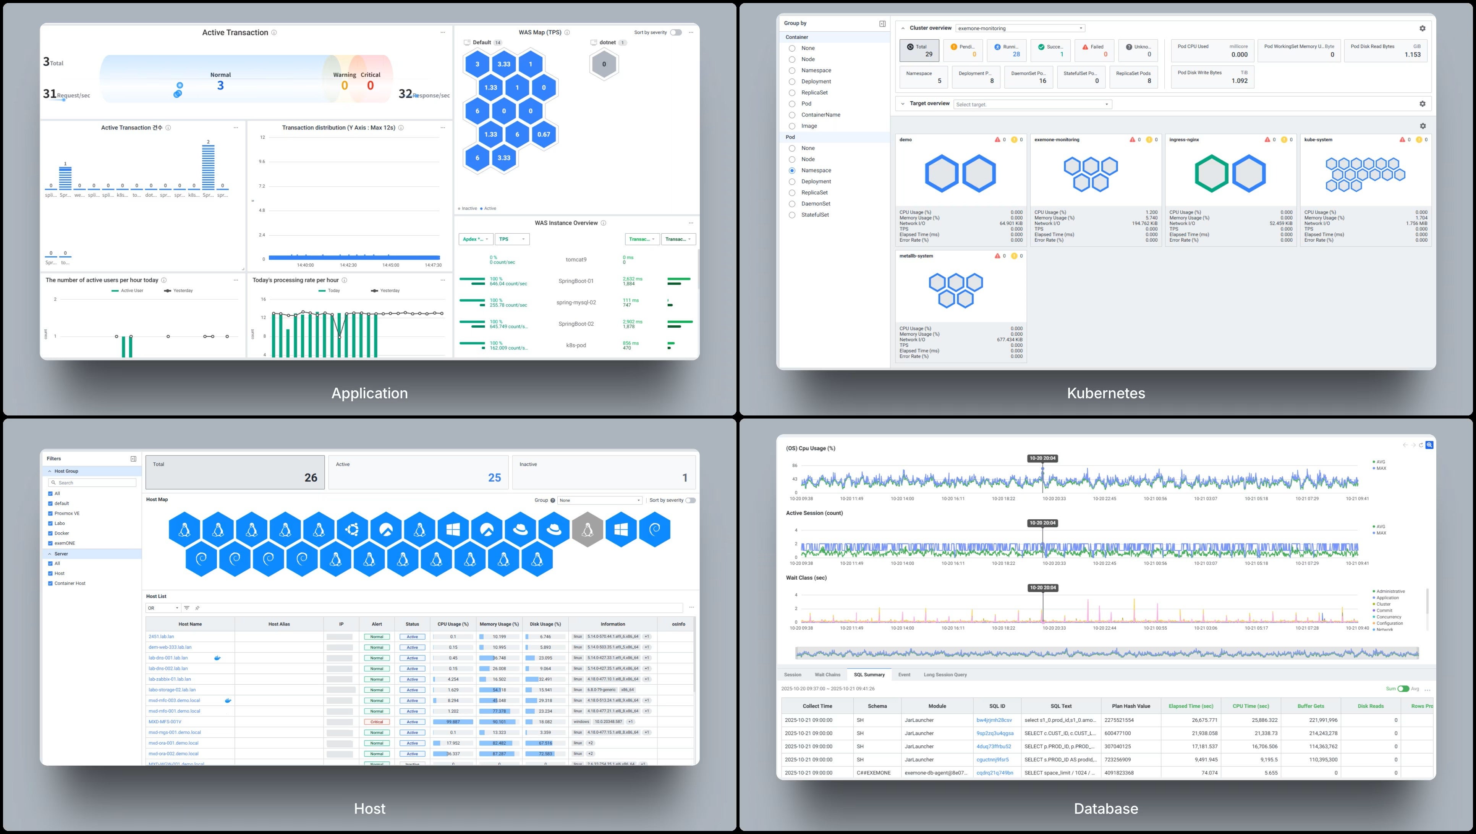Select the Pod Deployment radio button

tap(792, 182)
